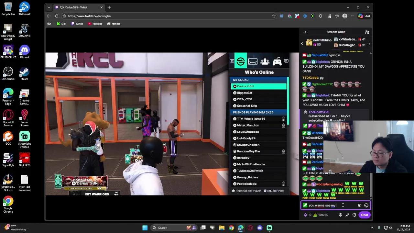Click TheGoattt420 subscriber name in chat
Screen dimensions: 414x233
(319, 112)
